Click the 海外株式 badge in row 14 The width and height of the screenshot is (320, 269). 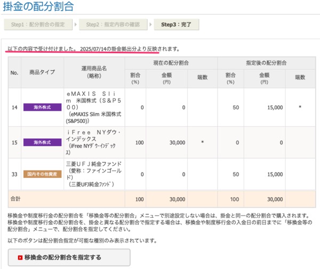click(x=42, y=107)
